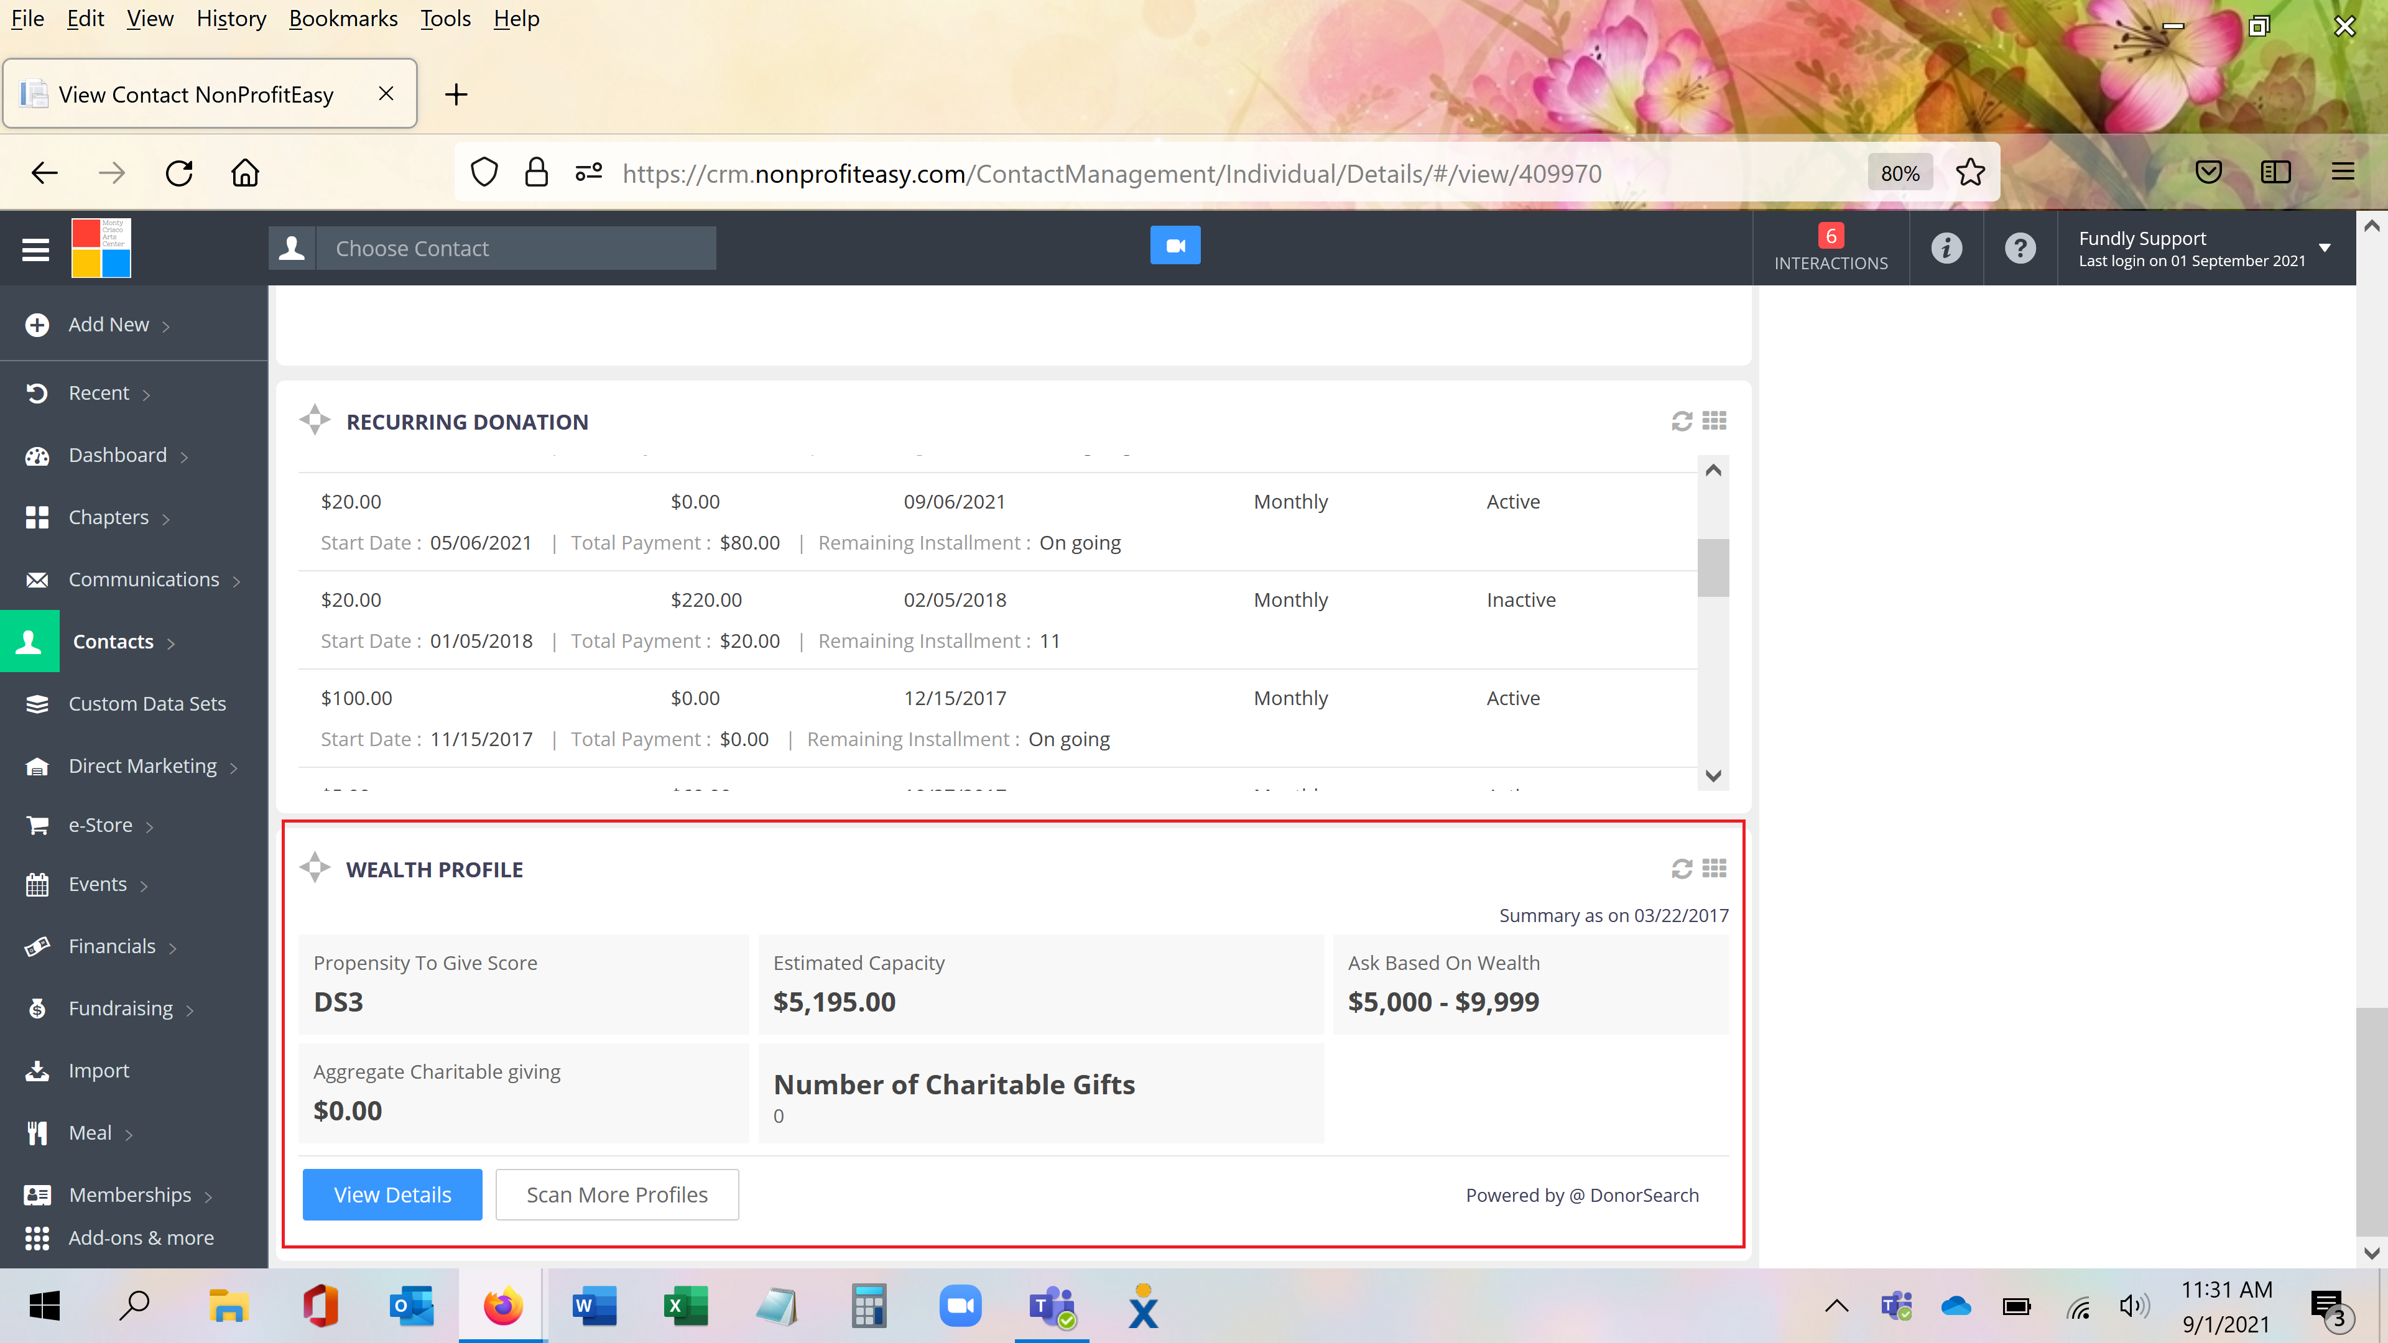Open Meal in sidebar

(x=90, y=1133)
